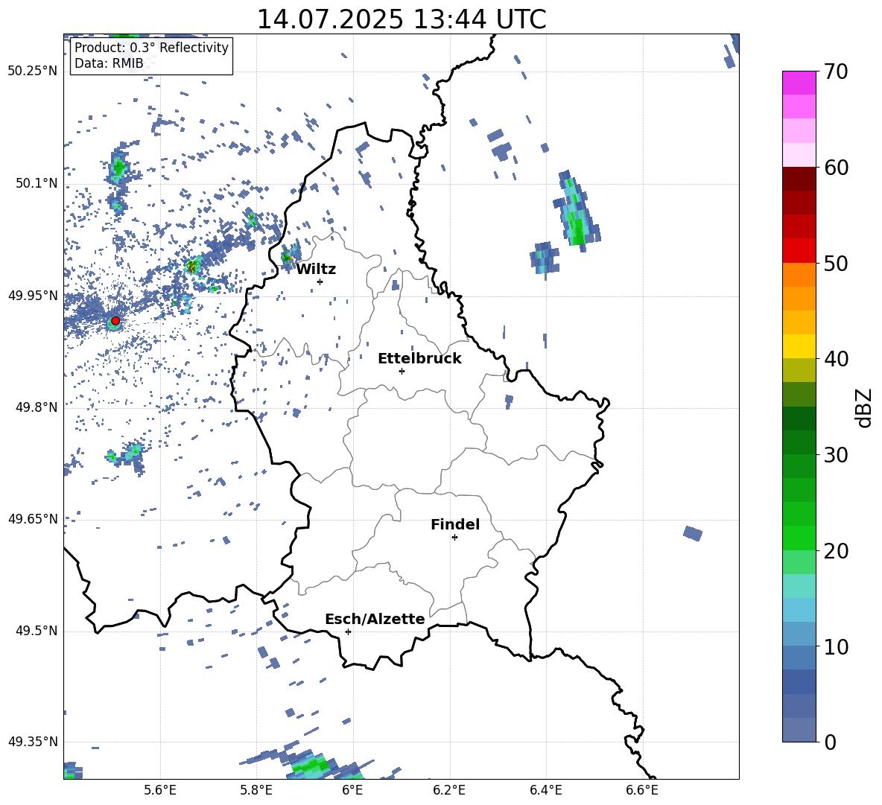Click the Findel station cross marker
The image size is (882, 805).
pyautogui.click(x=454, y=538)
